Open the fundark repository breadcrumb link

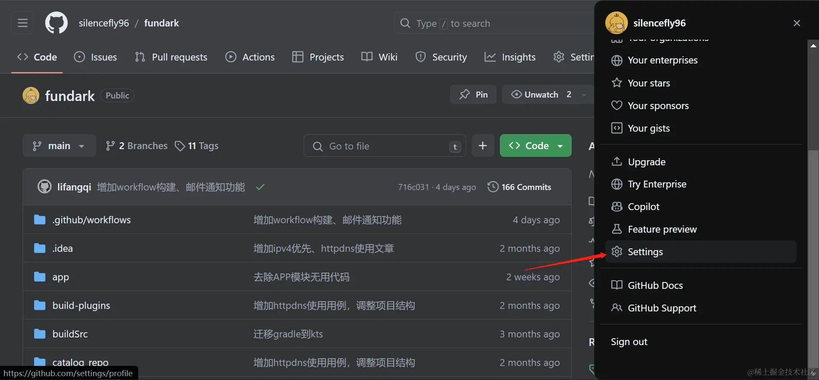coord(161,23)
